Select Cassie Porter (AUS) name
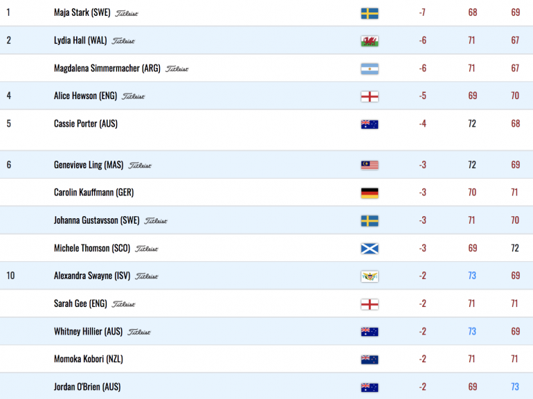The height and width of the screenshot is (399, 533). pyautogui.click(x=86, y=123)
